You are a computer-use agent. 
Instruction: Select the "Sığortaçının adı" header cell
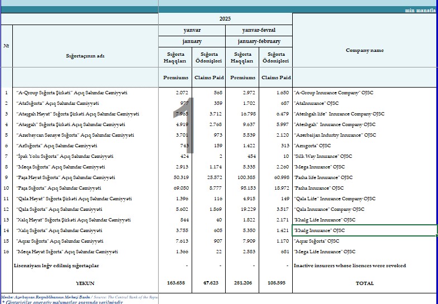[85, 56]
